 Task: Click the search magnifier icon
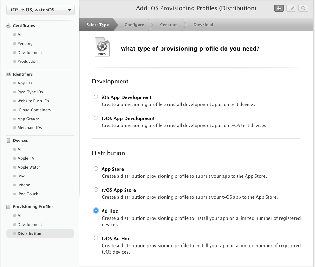click(303, 9)
